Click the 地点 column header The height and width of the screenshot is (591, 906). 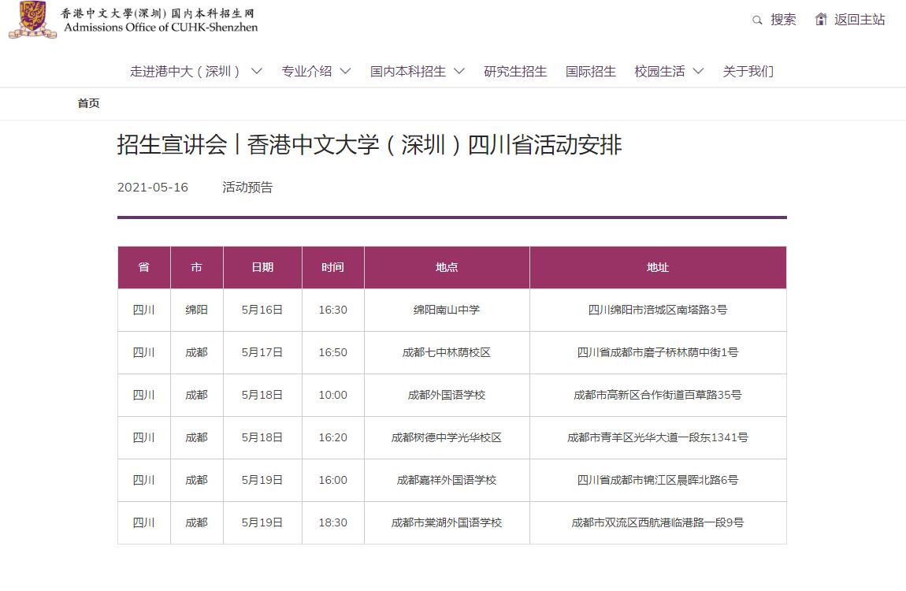click(x=447, y=267)
